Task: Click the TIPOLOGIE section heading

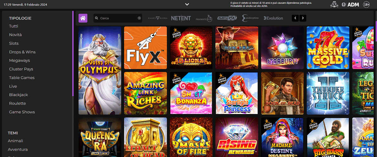Action: (x=20, y=18)
